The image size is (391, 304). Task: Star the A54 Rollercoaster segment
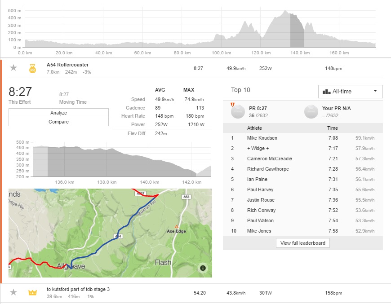pyautogui.click(x=13, y=68)
